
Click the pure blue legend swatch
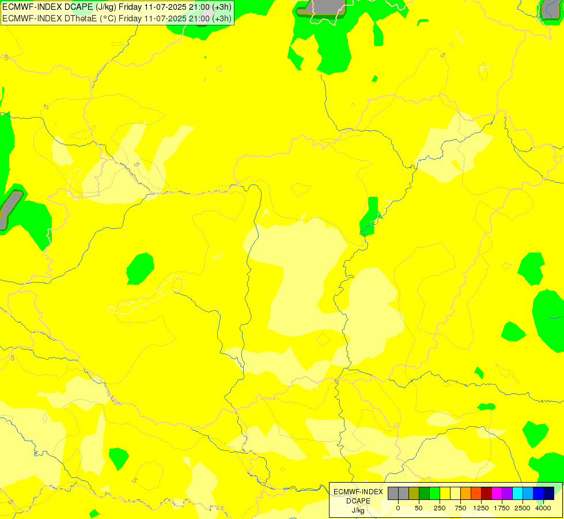pyautogui.click(x=539, y=493)
